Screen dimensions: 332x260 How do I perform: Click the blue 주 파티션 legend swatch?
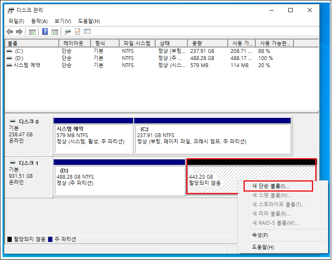coord(50,239)
